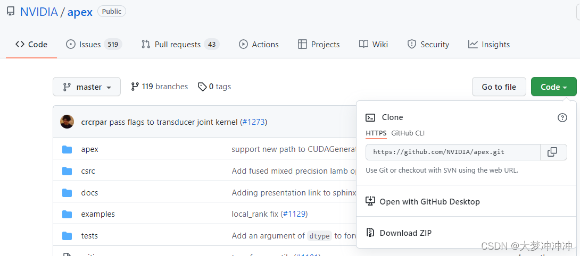Image resolution: width=580 pixels, height=256 pixels.
Task: Choose Download ZIP option
Action: point(405,233)
